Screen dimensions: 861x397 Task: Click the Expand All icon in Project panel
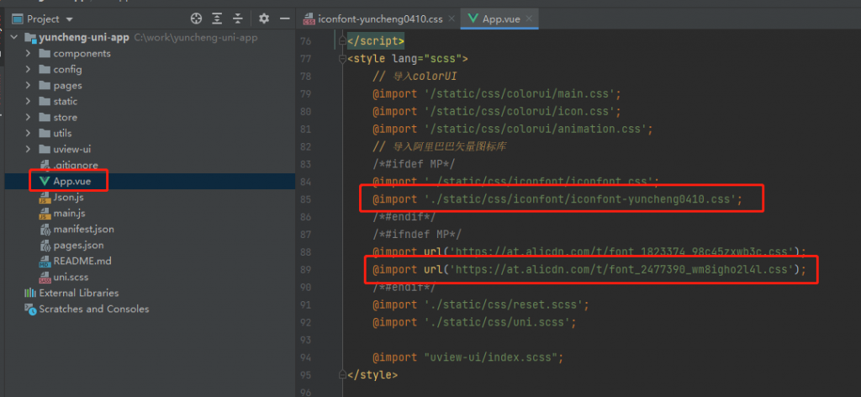coord(218,18)
